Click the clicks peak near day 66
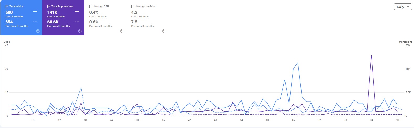The width and height of the screenshot is (414, 128). coord(298,63)
